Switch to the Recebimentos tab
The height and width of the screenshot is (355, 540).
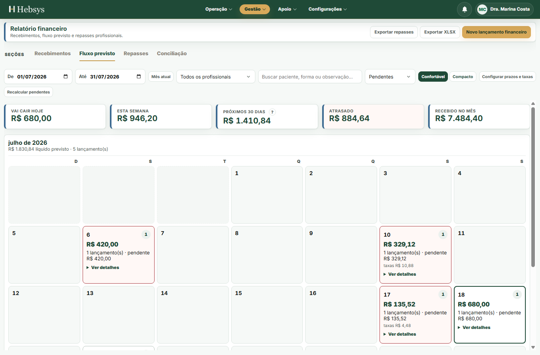tap(53, 54)
